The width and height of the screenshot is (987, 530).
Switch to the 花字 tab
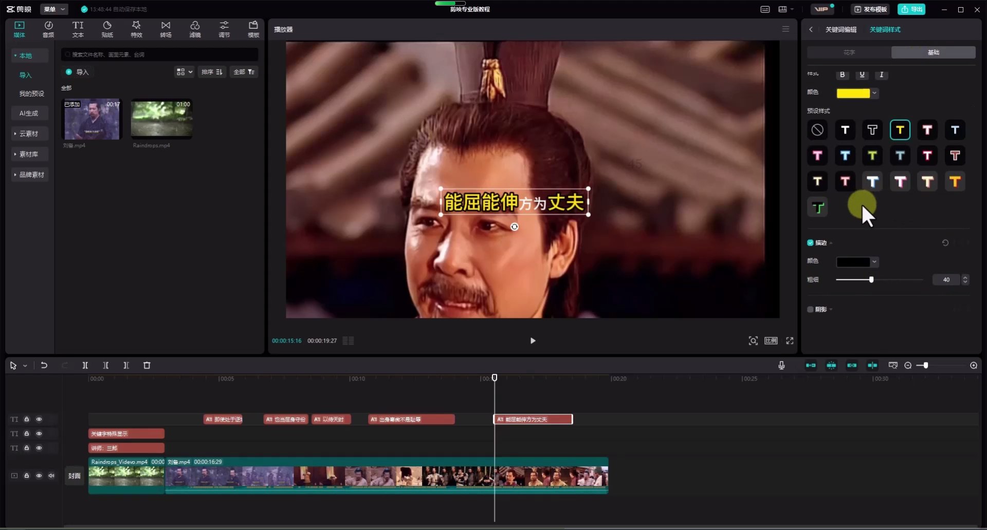click(849, 52)
